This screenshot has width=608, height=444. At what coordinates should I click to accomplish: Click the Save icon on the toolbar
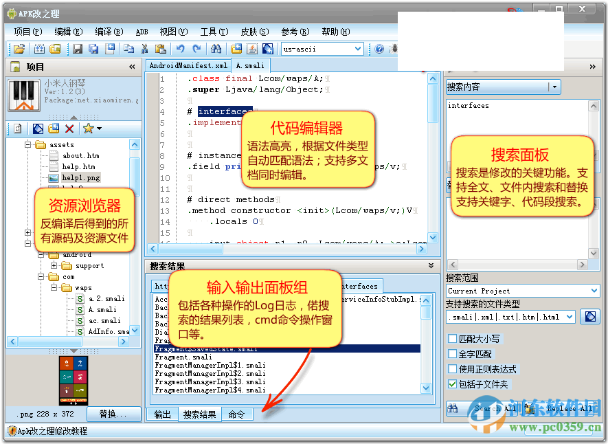coord(78,49)
